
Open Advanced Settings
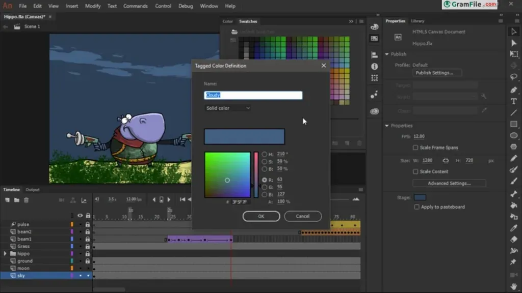click(x=449, y=183)
